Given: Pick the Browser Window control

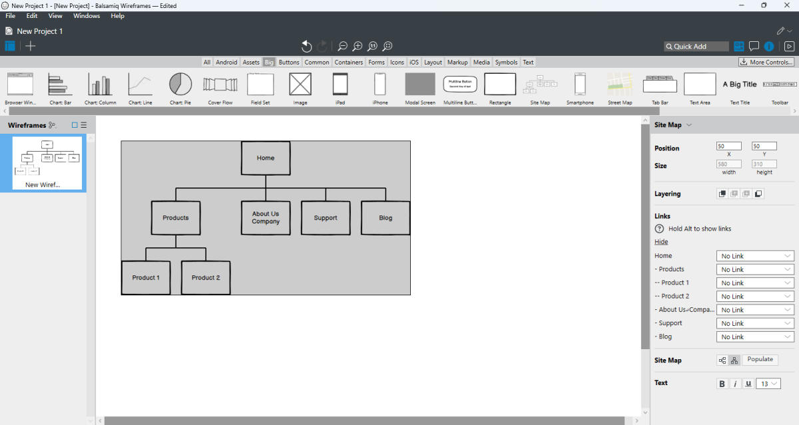Looking at the screenshot, I should (x=20, y=88).
